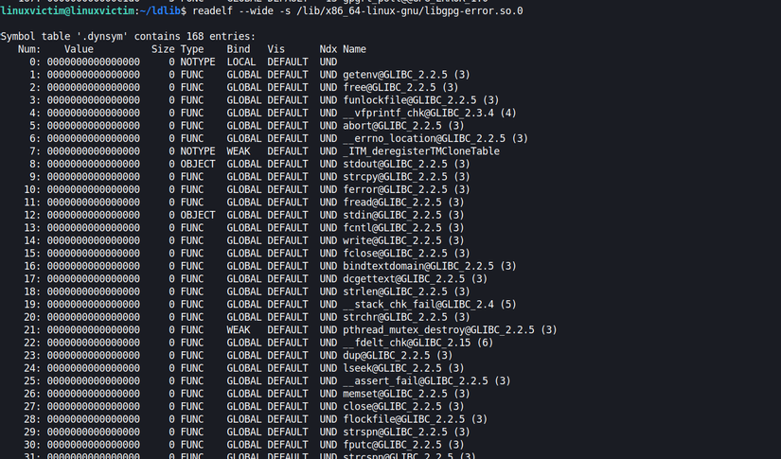This screenshot has width=781, height=459.
Task: Click the OBJECT type of stdin entry
Action: [198, 215]
